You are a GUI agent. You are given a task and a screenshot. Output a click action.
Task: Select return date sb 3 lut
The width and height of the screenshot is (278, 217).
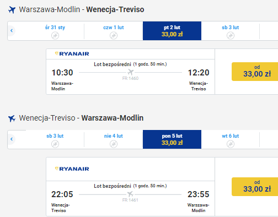[55, 139]
